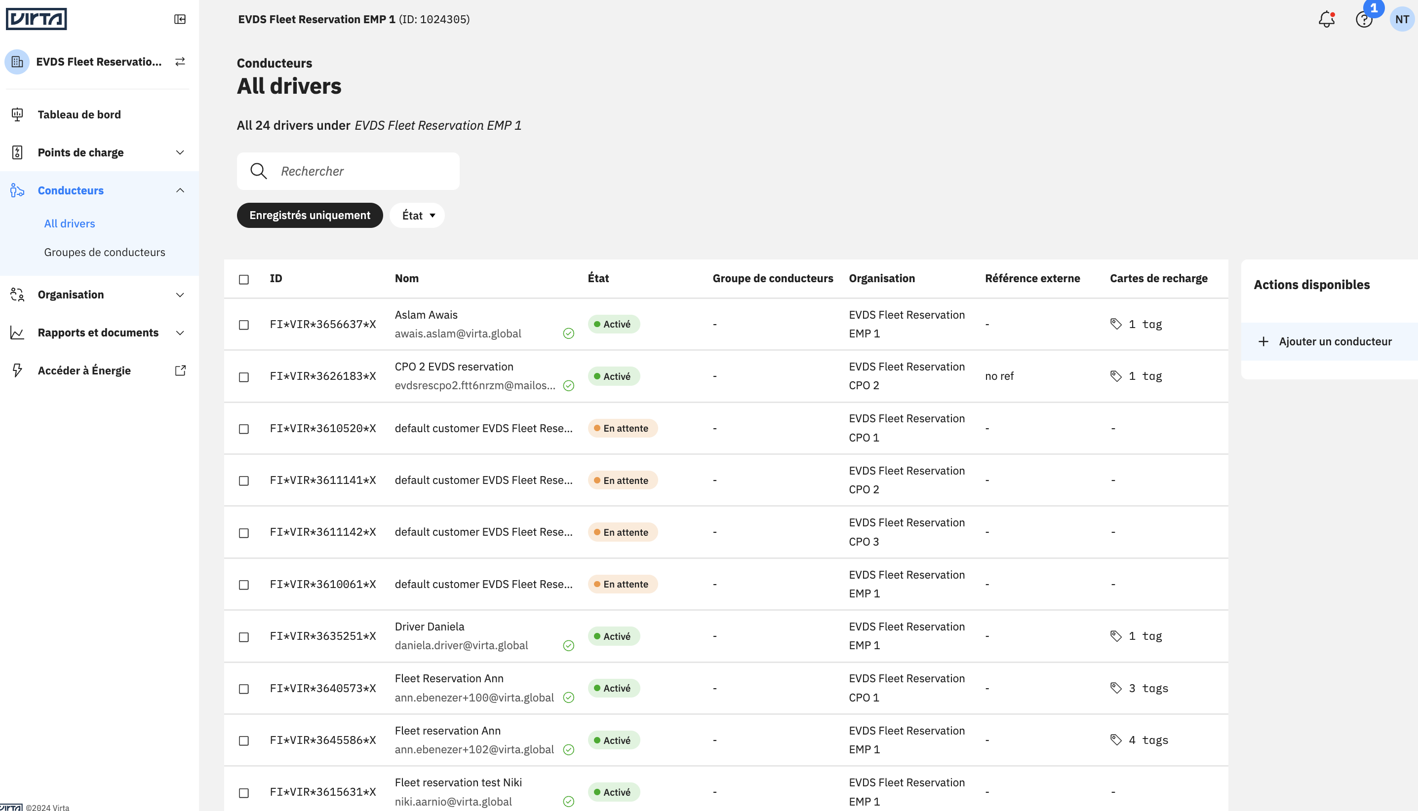Viewport: 1418px width, 811px height.
Task: Open driver Aslam Awais
Action: [x=426, y=315]
